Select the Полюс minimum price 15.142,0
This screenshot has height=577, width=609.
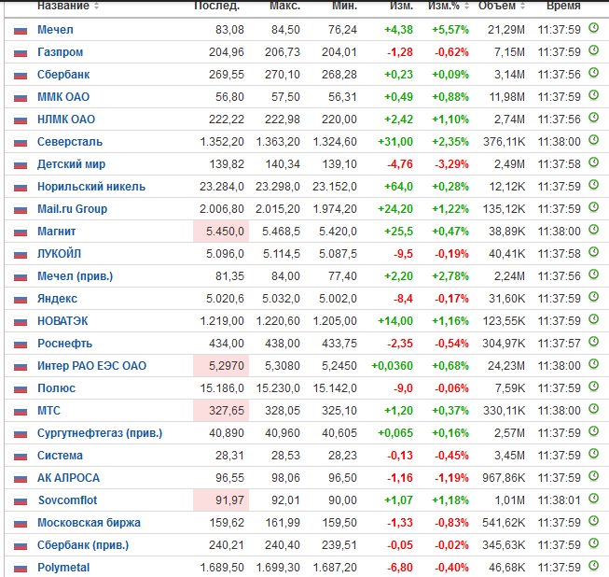coord(335,388)
